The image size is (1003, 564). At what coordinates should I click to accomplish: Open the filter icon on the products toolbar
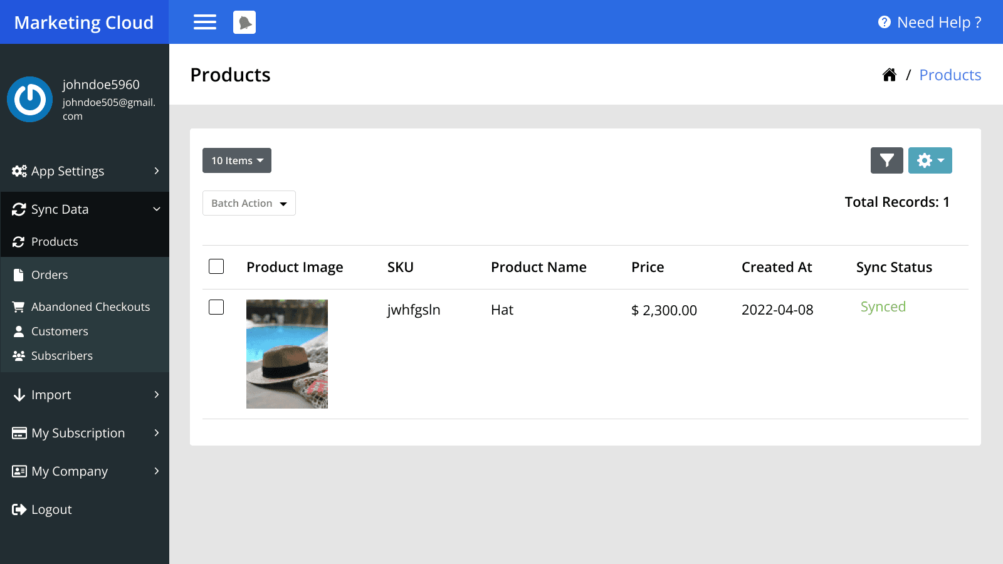[x=886, y=160]
